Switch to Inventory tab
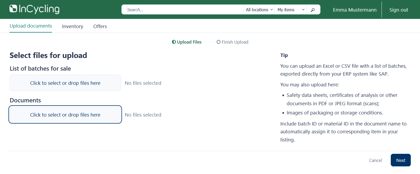 pyautogui.click(x=73, y=26)
